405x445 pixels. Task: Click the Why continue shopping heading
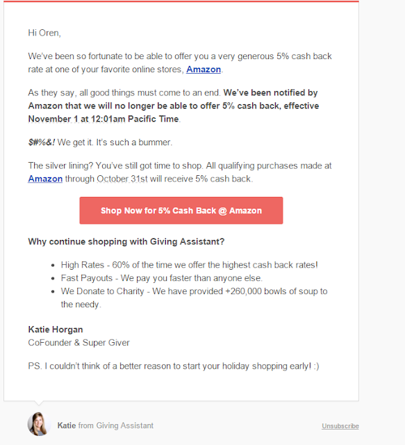pyautogui.click(x=126, y=241)
